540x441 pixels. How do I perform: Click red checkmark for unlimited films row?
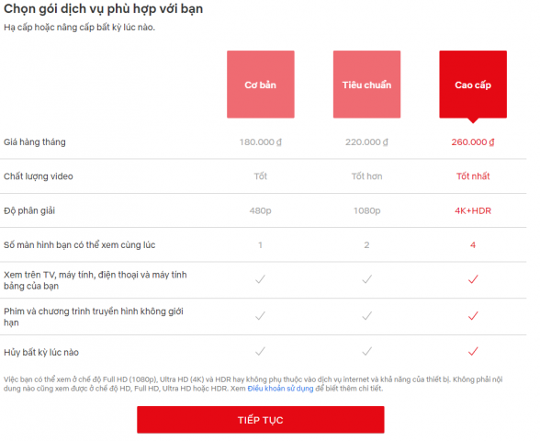(473, 316)
